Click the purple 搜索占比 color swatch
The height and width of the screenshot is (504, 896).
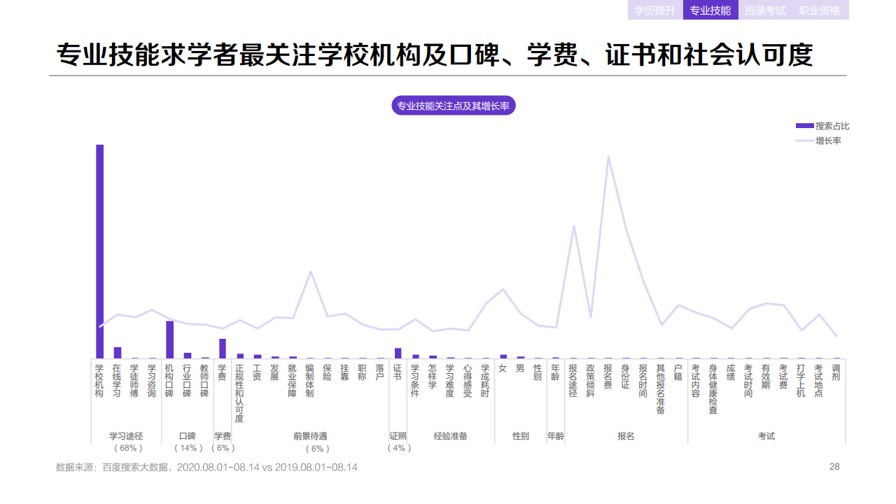804,126
